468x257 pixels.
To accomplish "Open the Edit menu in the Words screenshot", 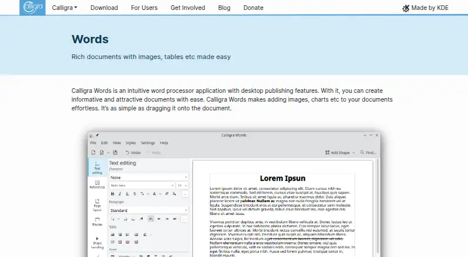I will [x=104, y=143].
